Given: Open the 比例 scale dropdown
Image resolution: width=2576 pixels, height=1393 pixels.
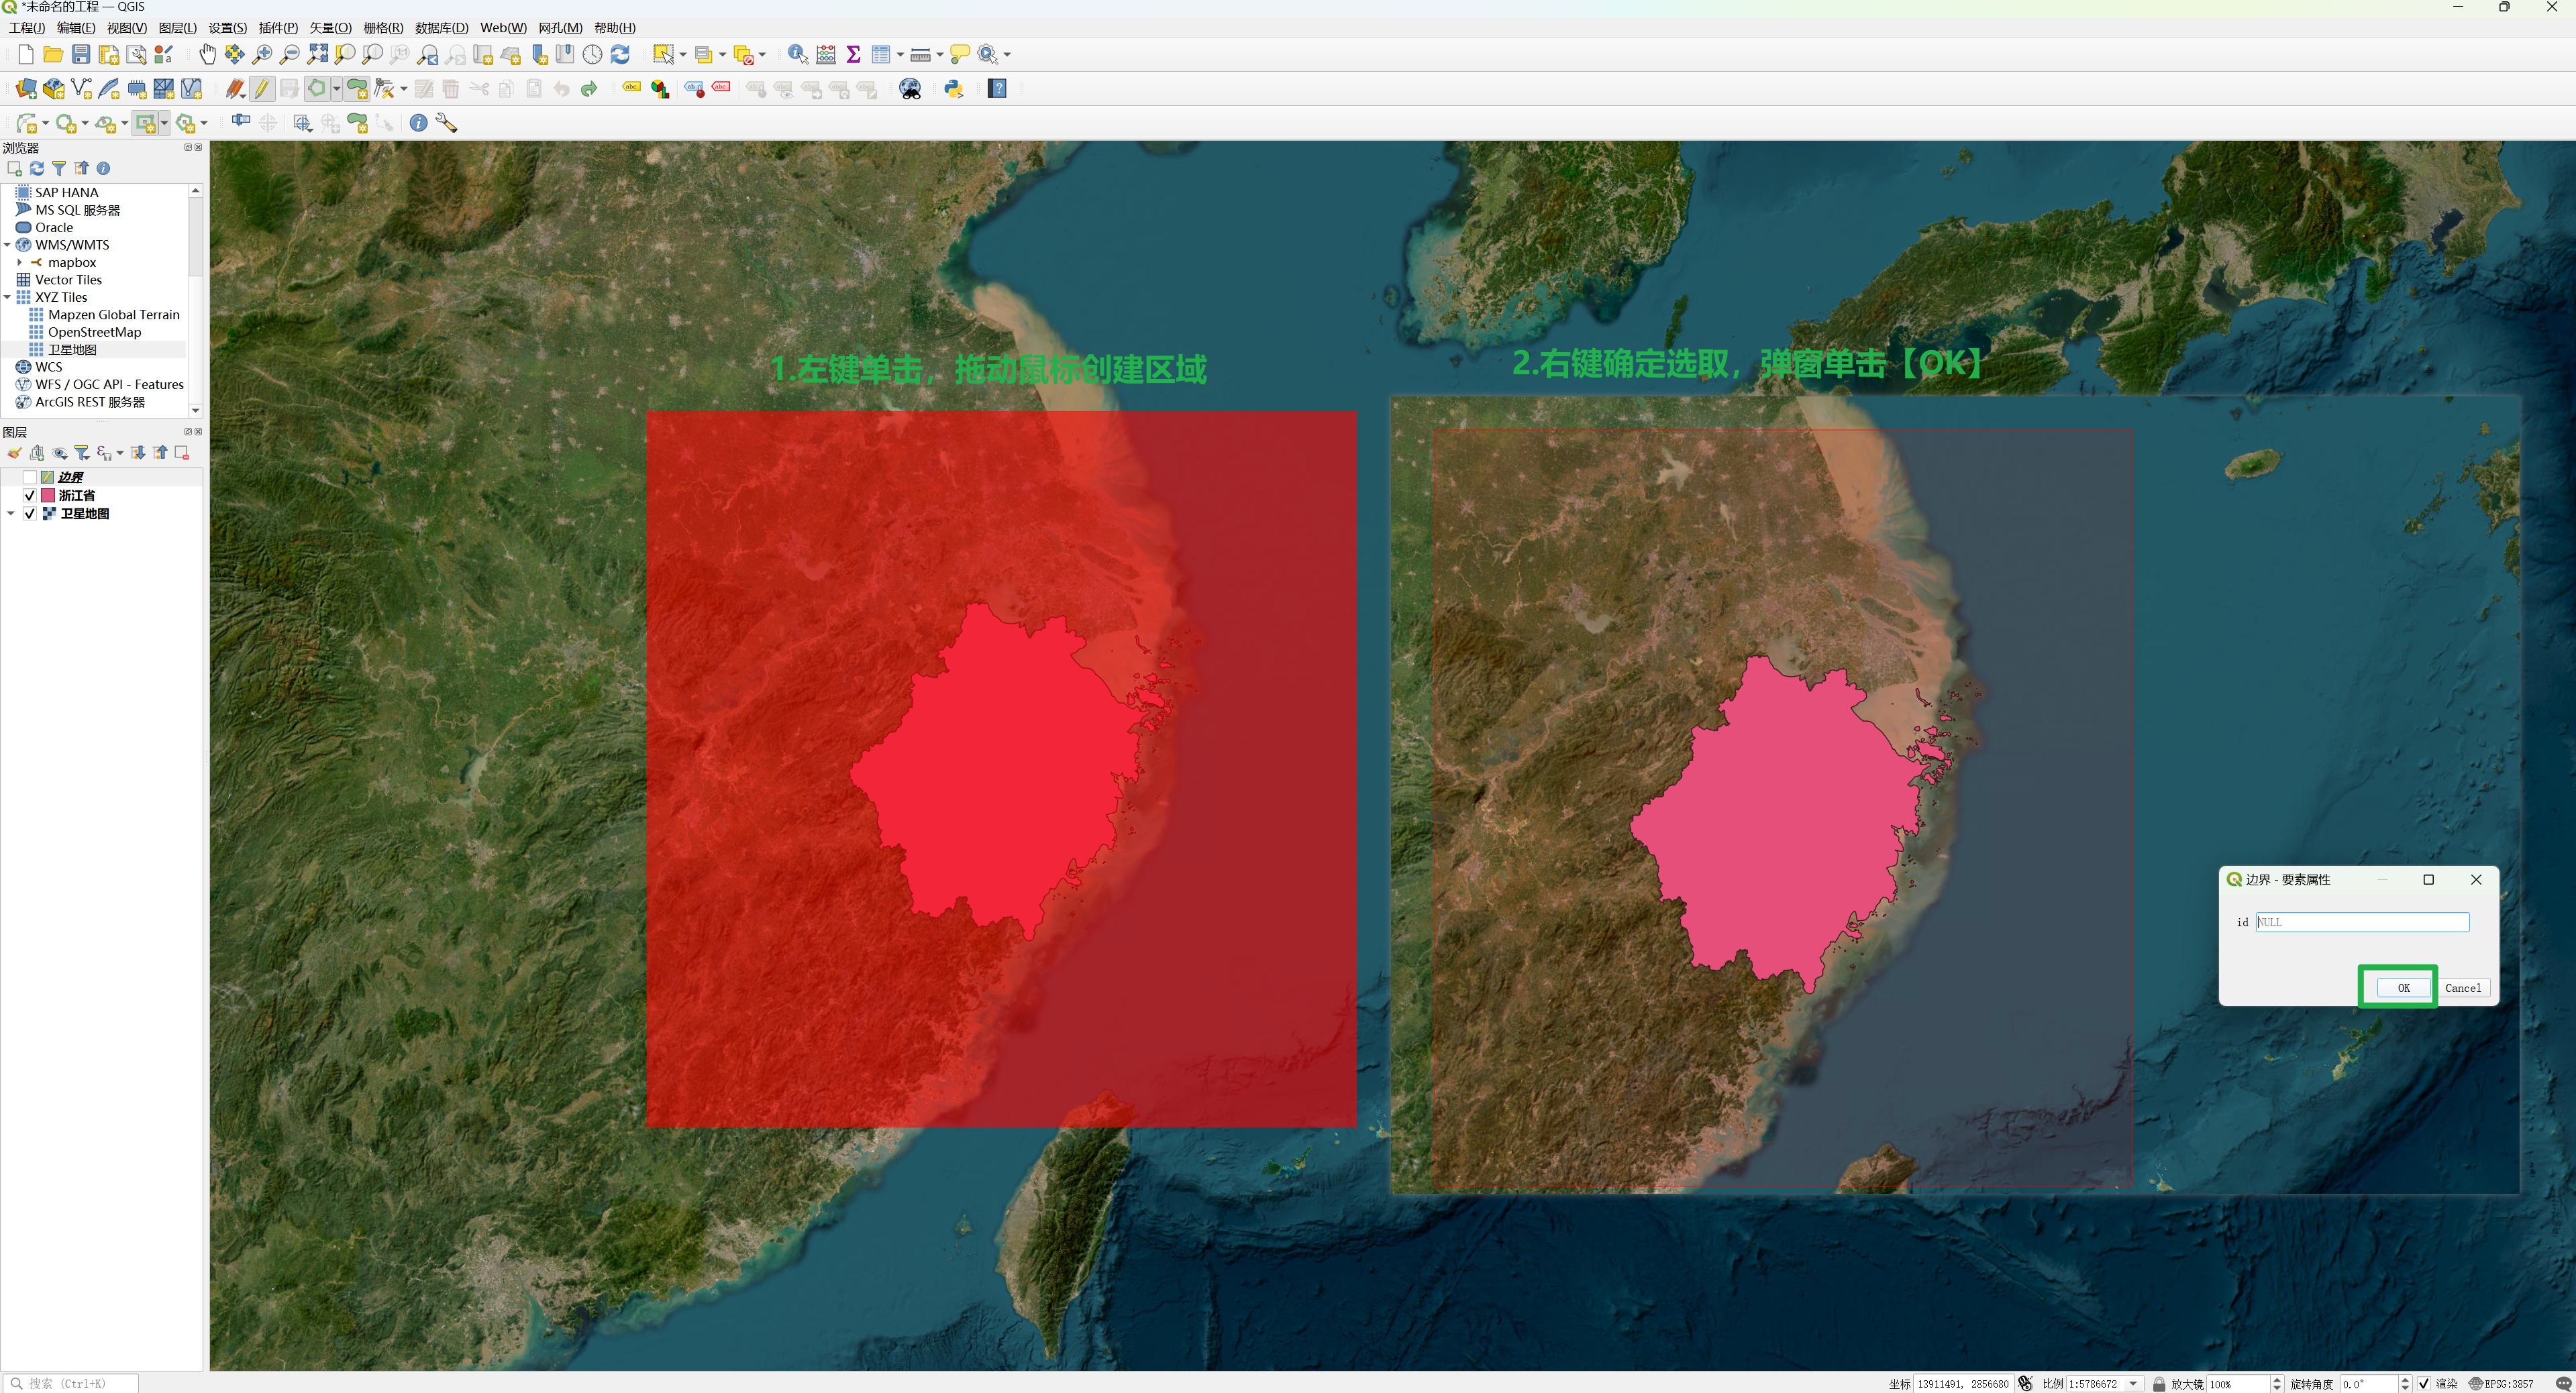Looking at the screenshot, I should [x=2134, y=1384].
